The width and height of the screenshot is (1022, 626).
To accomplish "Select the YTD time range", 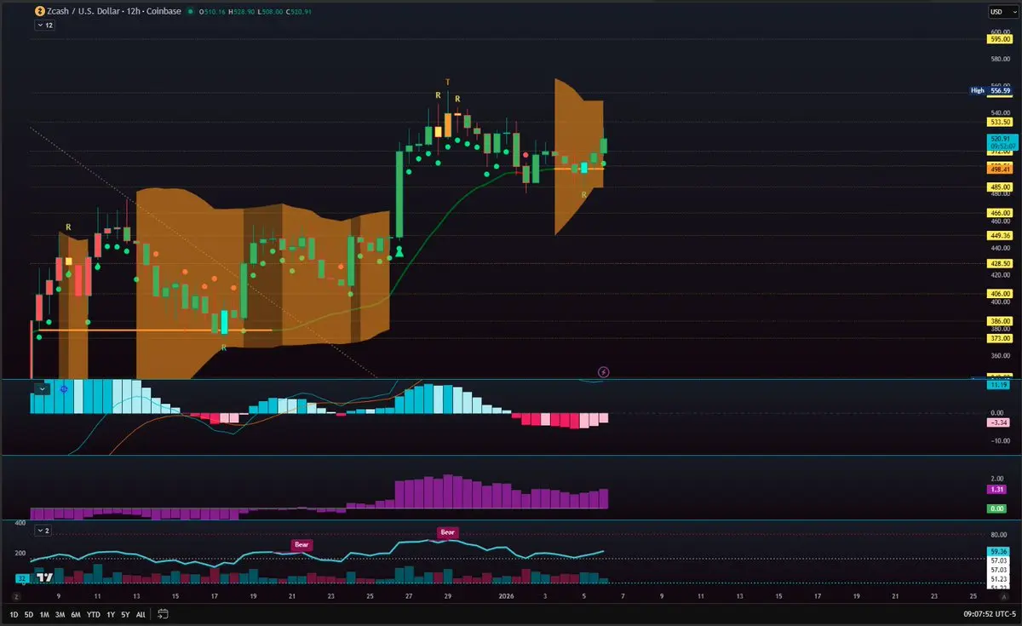I will point(94,614).
